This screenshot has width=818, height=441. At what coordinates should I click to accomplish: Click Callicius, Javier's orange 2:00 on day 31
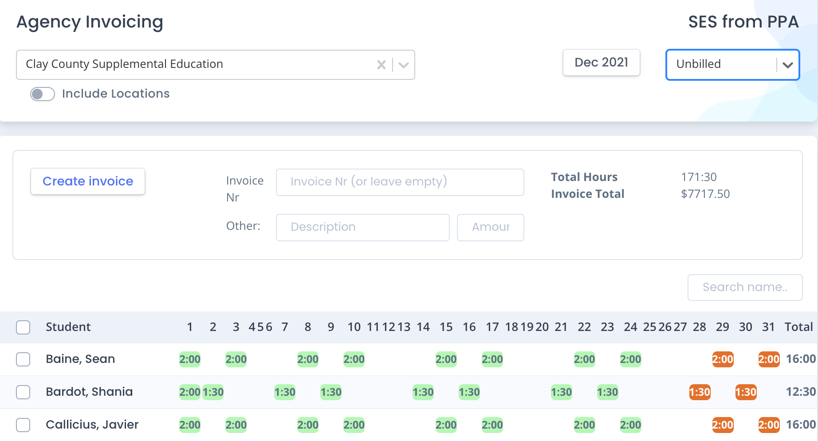(769, 425)
